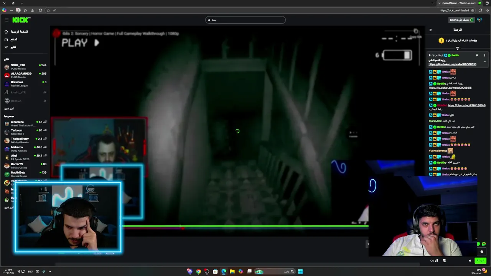Viewport: 491px width, 276px height.
Task: Select the i1waled Stream tab
Action: pos(460,3)
